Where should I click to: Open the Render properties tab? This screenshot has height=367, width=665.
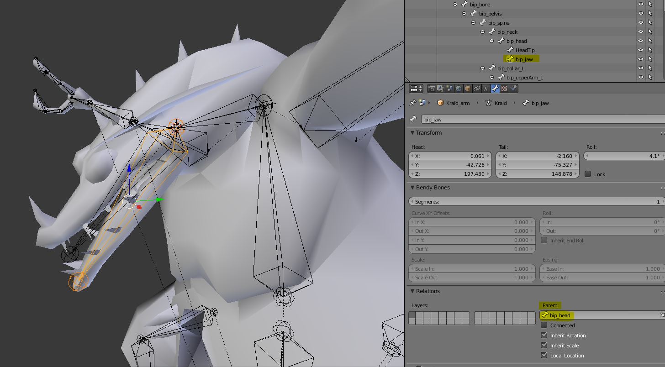click(x=431, y=89)
